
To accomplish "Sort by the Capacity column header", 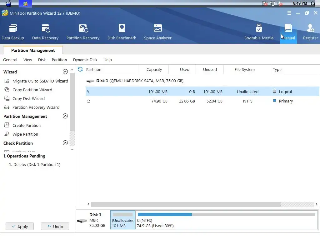I will (154, 69).
